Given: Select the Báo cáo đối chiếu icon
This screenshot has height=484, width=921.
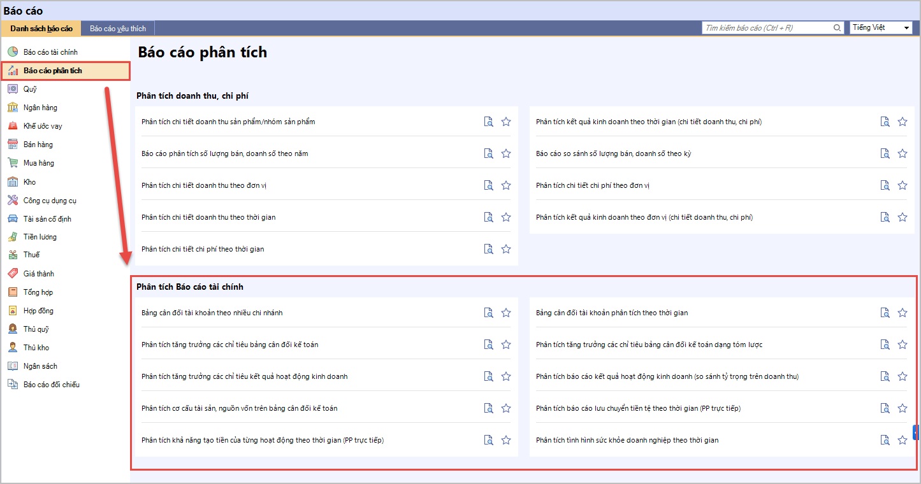Looking at the screenshot, I should point(13,385).
